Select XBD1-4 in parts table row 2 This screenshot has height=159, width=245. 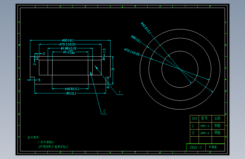coord(205,133)
